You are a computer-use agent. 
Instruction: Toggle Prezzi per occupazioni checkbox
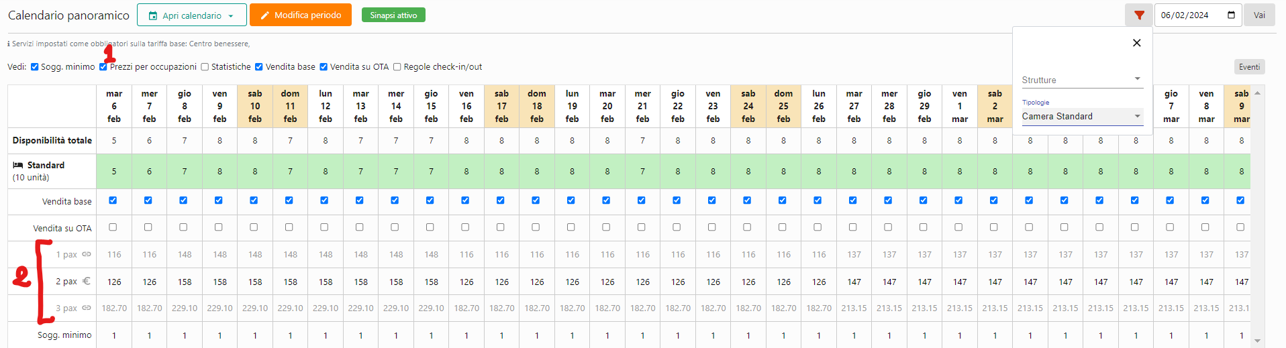point(103,67)
